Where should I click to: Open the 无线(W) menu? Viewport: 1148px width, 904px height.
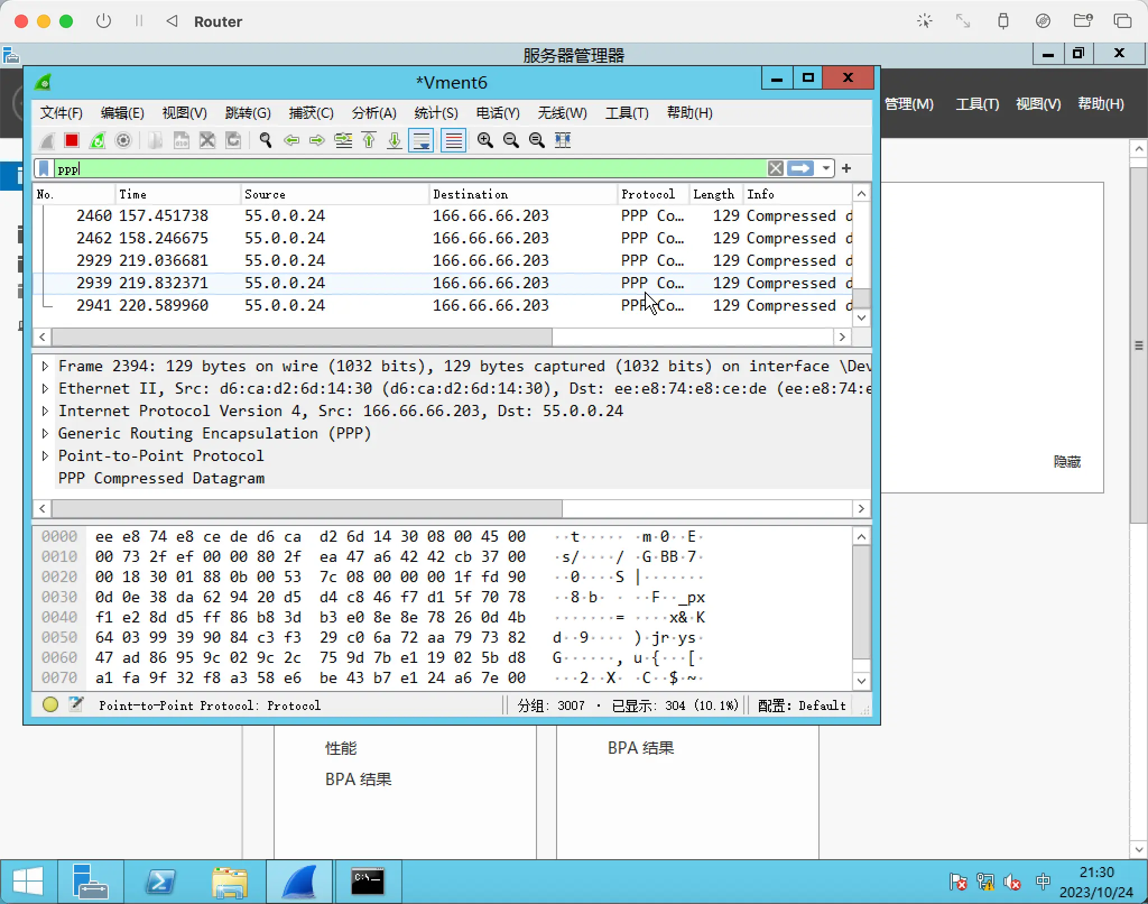pos(562,113)
